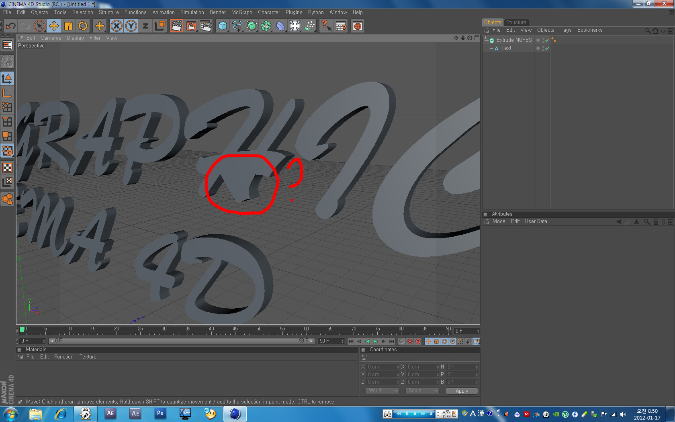Open Render Settings
Screen dimensions: 675x422
[x=206, y=26]
